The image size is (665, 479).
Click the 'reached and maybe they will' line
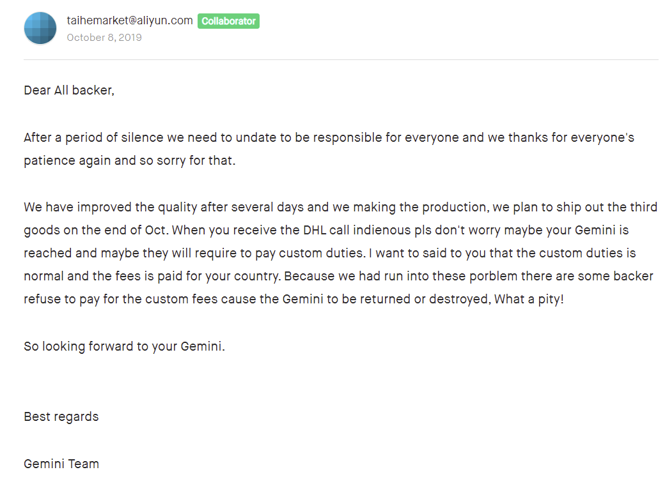point(330,254)
